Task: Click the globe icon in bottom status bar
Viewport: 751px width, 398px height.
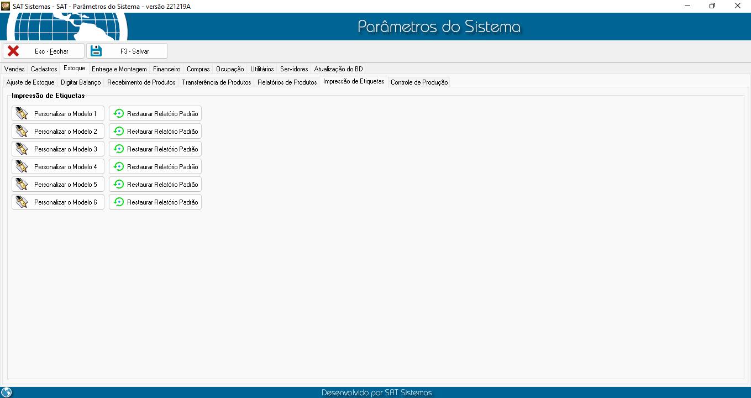Action: (x=7, y=392)
